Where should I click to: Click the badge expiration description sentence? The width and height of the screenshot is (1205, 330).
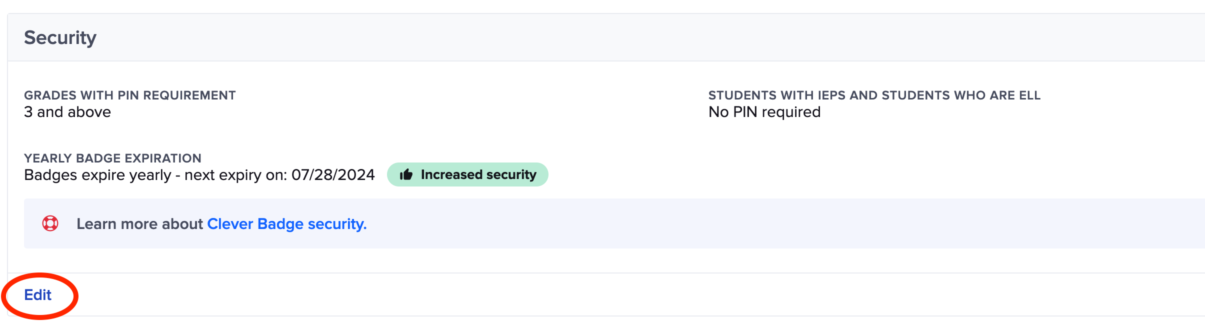point(199,175)
